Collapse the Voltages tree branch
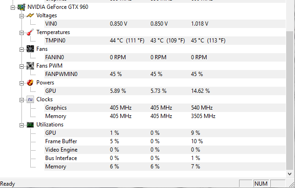This screenshot has height=188, width=295. 21,16
